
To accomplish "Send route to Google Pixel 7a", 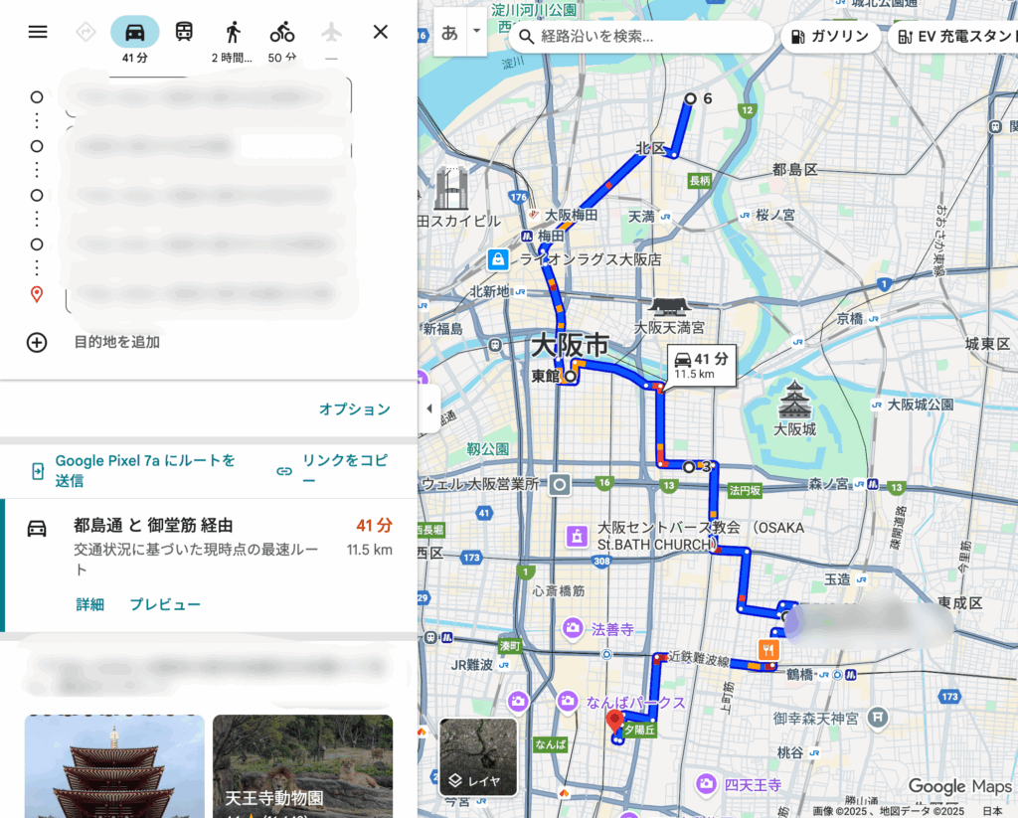I will coord(134,470).
